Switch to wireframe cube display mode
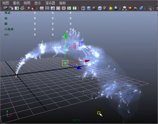 pyautogui.click(x=83, y=8)
